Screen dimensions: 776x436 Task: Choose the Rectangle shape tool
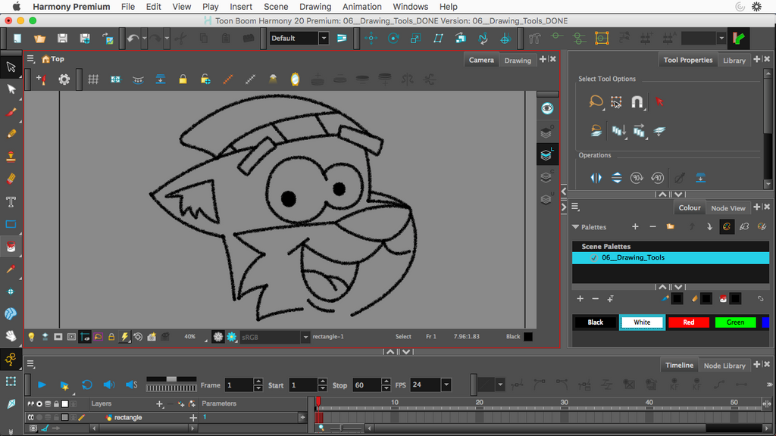(11, 223)
